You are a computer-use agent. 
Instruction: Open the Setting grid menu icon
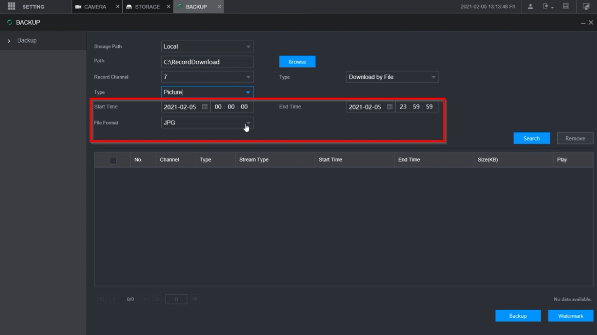11,7
